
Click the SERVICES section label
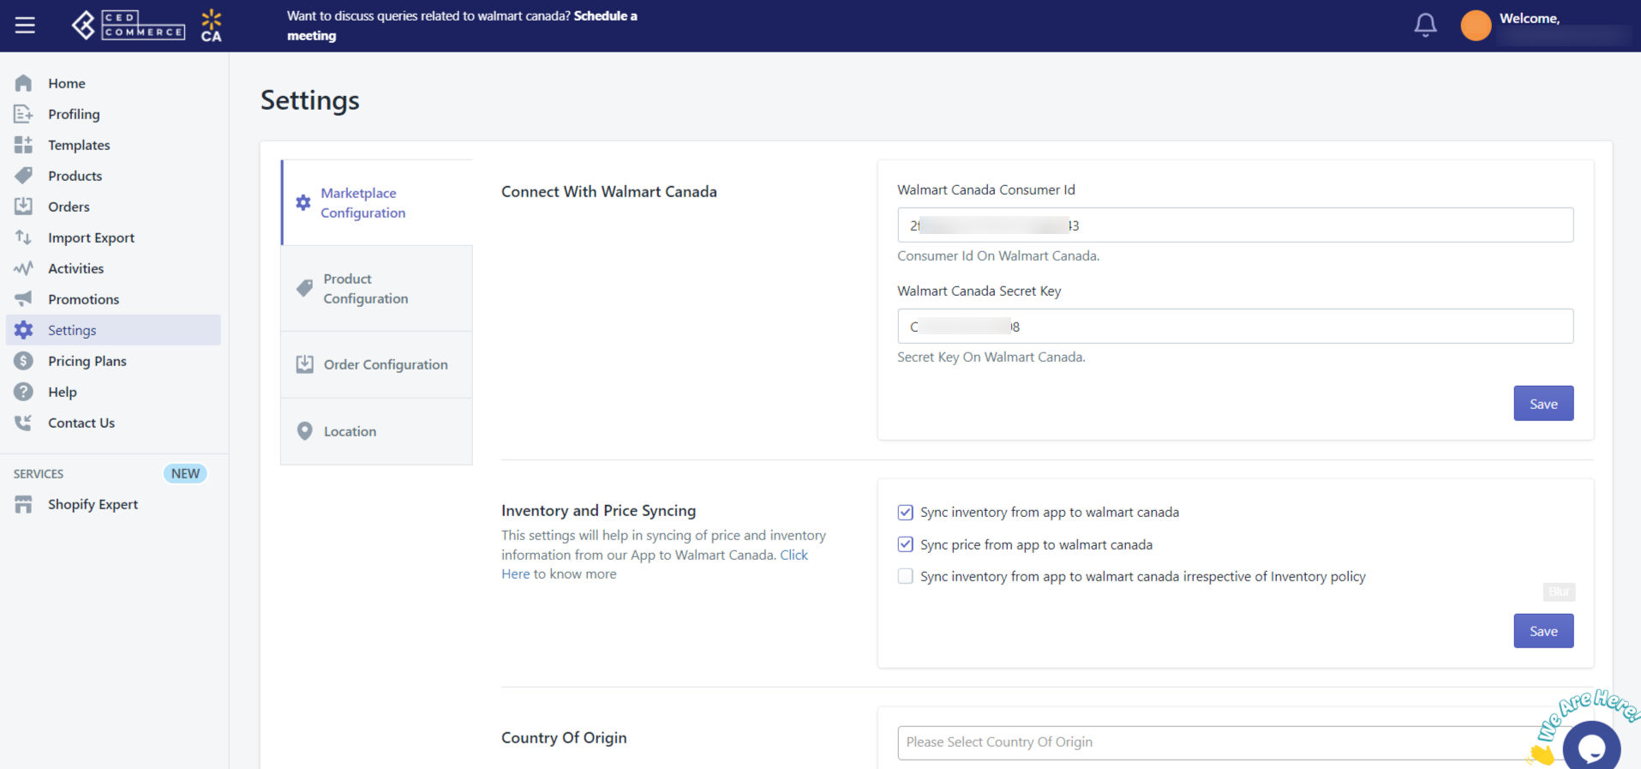pyautogui.click(x=39, y=473)
